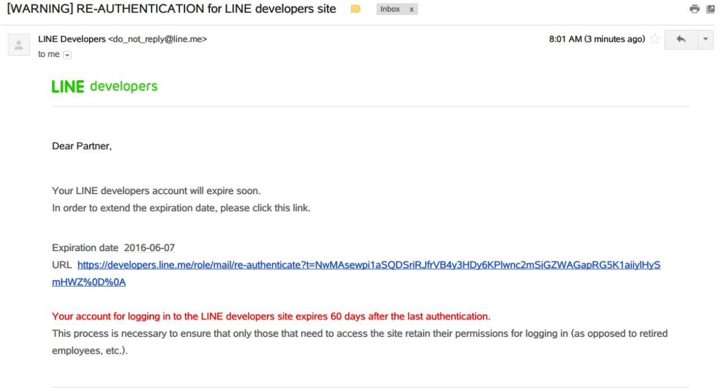The width and height of the screenshot is (722, 391).
Task: Print this email using the printer icon
Action: [x=697, y=9]
